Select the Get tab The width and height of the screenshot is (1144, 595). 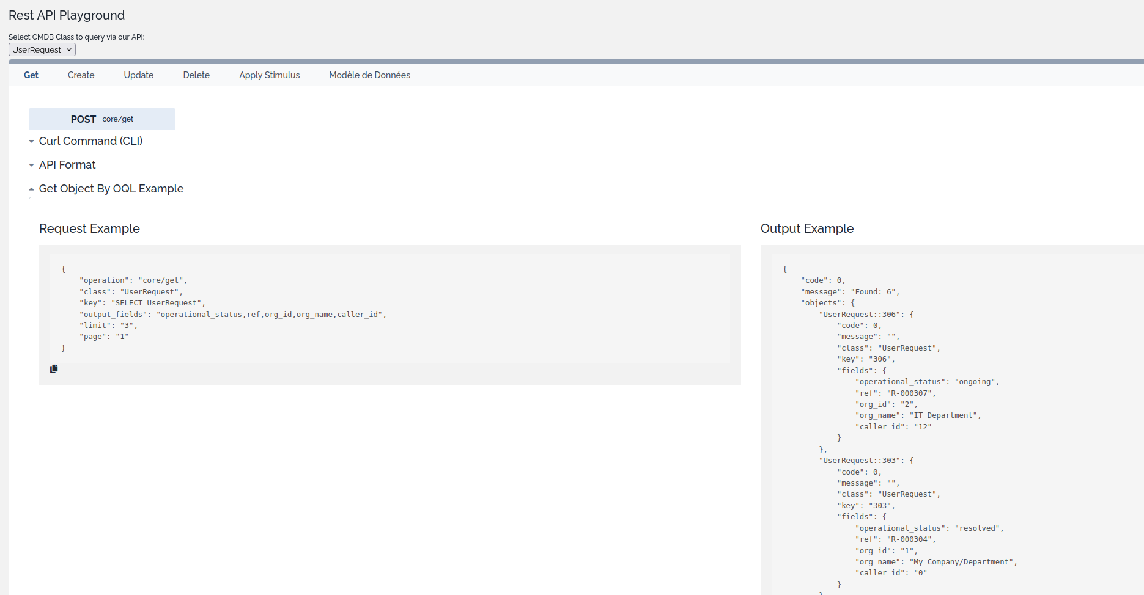pos(31,75)
